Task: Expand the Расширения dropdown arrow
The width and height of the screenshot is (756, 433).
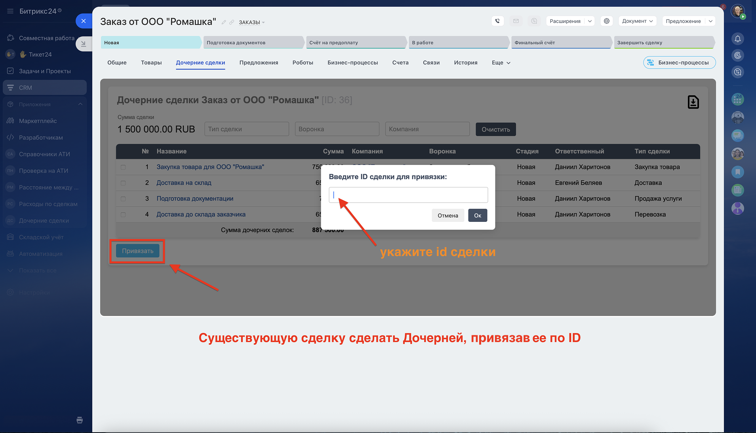Action: tap(590, 21)
